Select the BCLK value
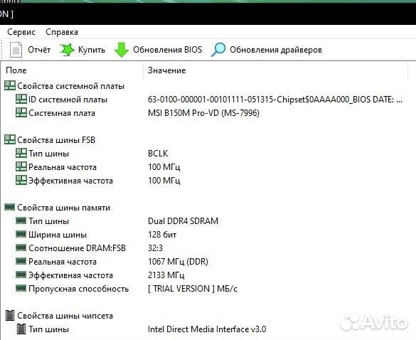This screenshot has width=416, height=340. [158, 154]
